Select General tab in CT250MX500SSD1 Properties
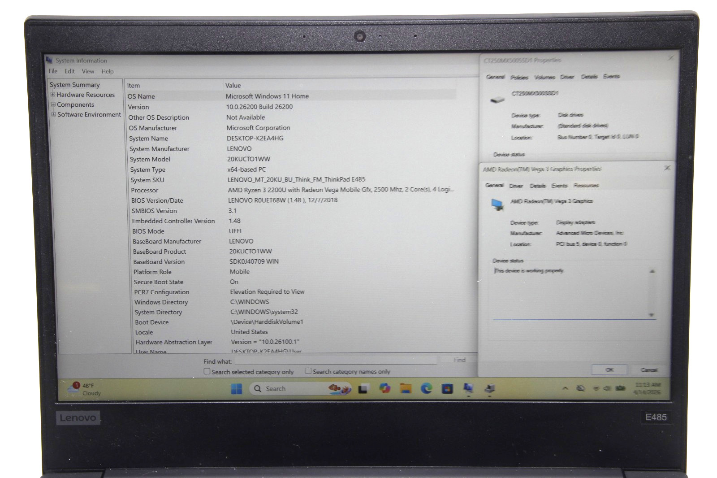 pyautogui.click(x=495, y=77)
